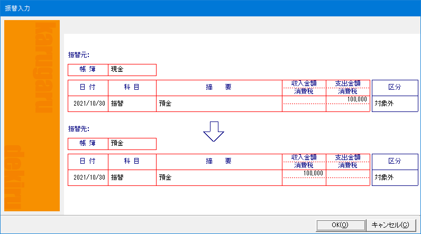Image resolution: width=421 pixels, height=234 pixels.
Task: Click the 振替元 帳 簿 label cell
Action: [88, 70]
